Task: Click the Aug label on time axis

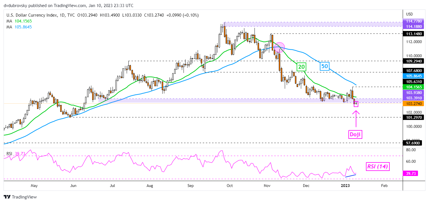Action: [x=150, y=186]
